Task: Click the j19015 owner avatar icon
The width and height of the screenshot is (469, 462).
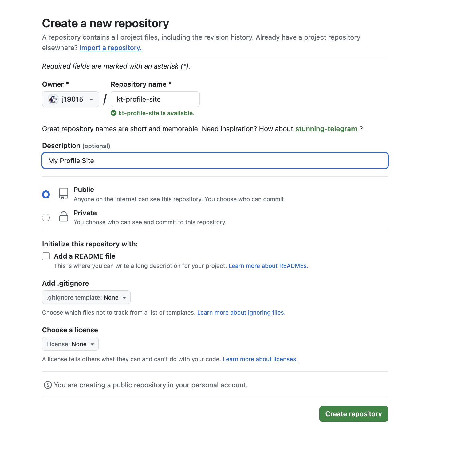Action: pos(53,99)
